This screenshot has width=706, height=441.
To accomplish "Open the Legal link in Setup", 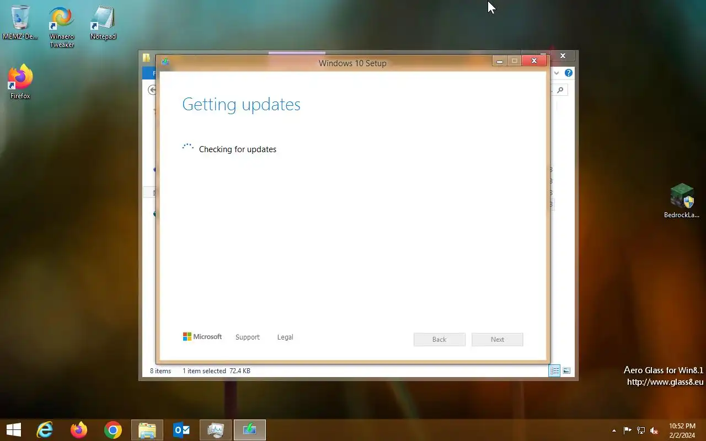I will [x=285, y=337].
